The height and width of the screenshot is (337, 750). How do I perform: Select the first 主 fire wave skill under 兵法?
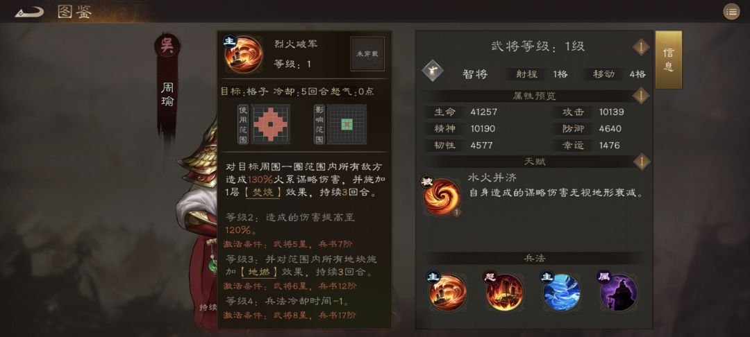[447, 292]
